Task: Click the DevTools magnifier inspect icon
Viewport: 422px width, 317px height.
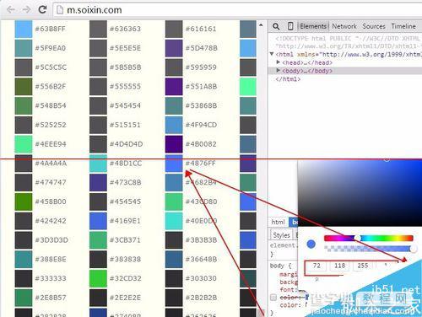Action: 276,26
